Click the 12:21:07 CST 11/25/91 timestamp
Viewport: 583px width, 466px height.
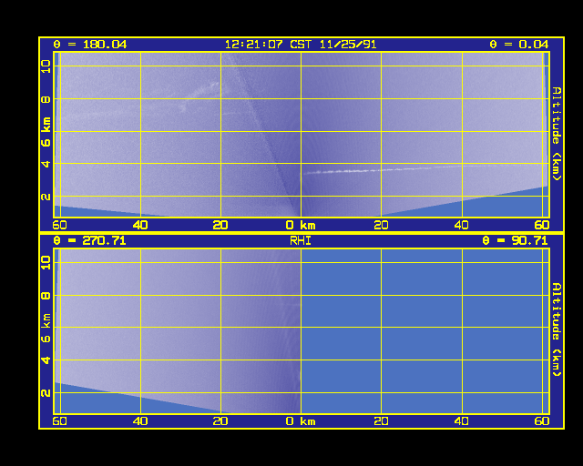click(x=301, y=45)
